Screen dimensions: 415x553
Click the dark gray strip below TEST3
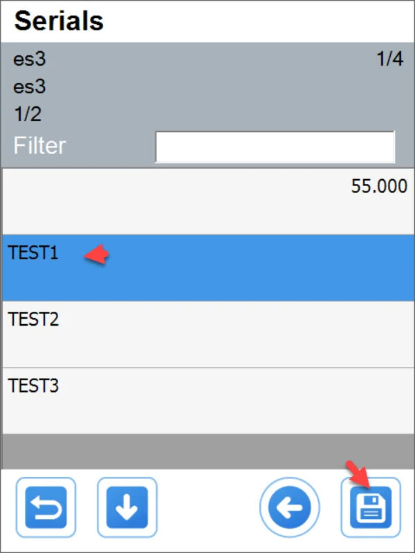point(207,451)
